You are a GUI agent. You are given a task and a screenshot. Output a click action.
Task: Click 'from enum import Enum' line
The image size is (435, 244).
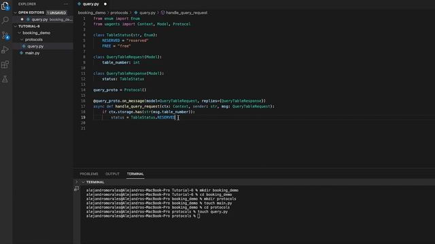(116, 18)
